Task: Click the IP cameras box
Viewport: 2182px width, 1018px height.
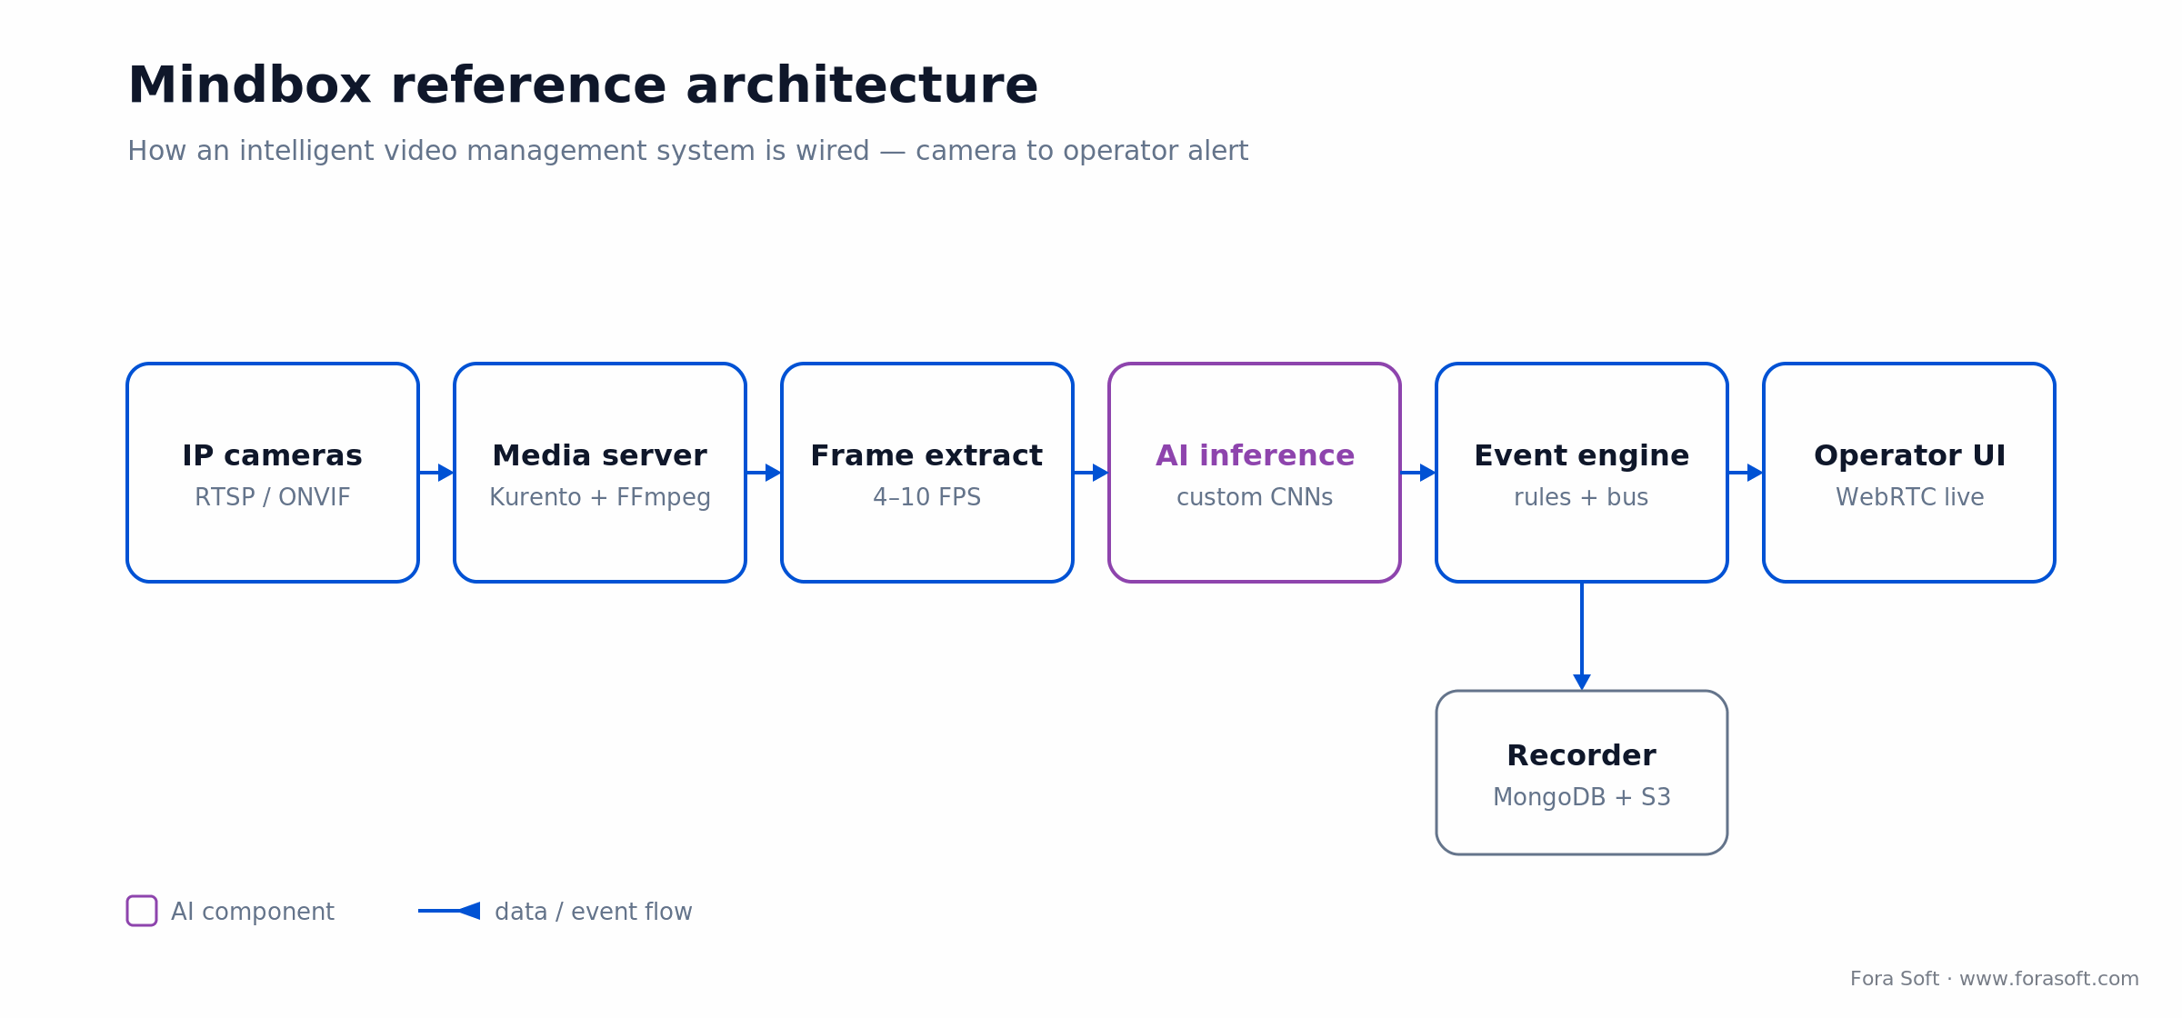Action: point(273,473)
